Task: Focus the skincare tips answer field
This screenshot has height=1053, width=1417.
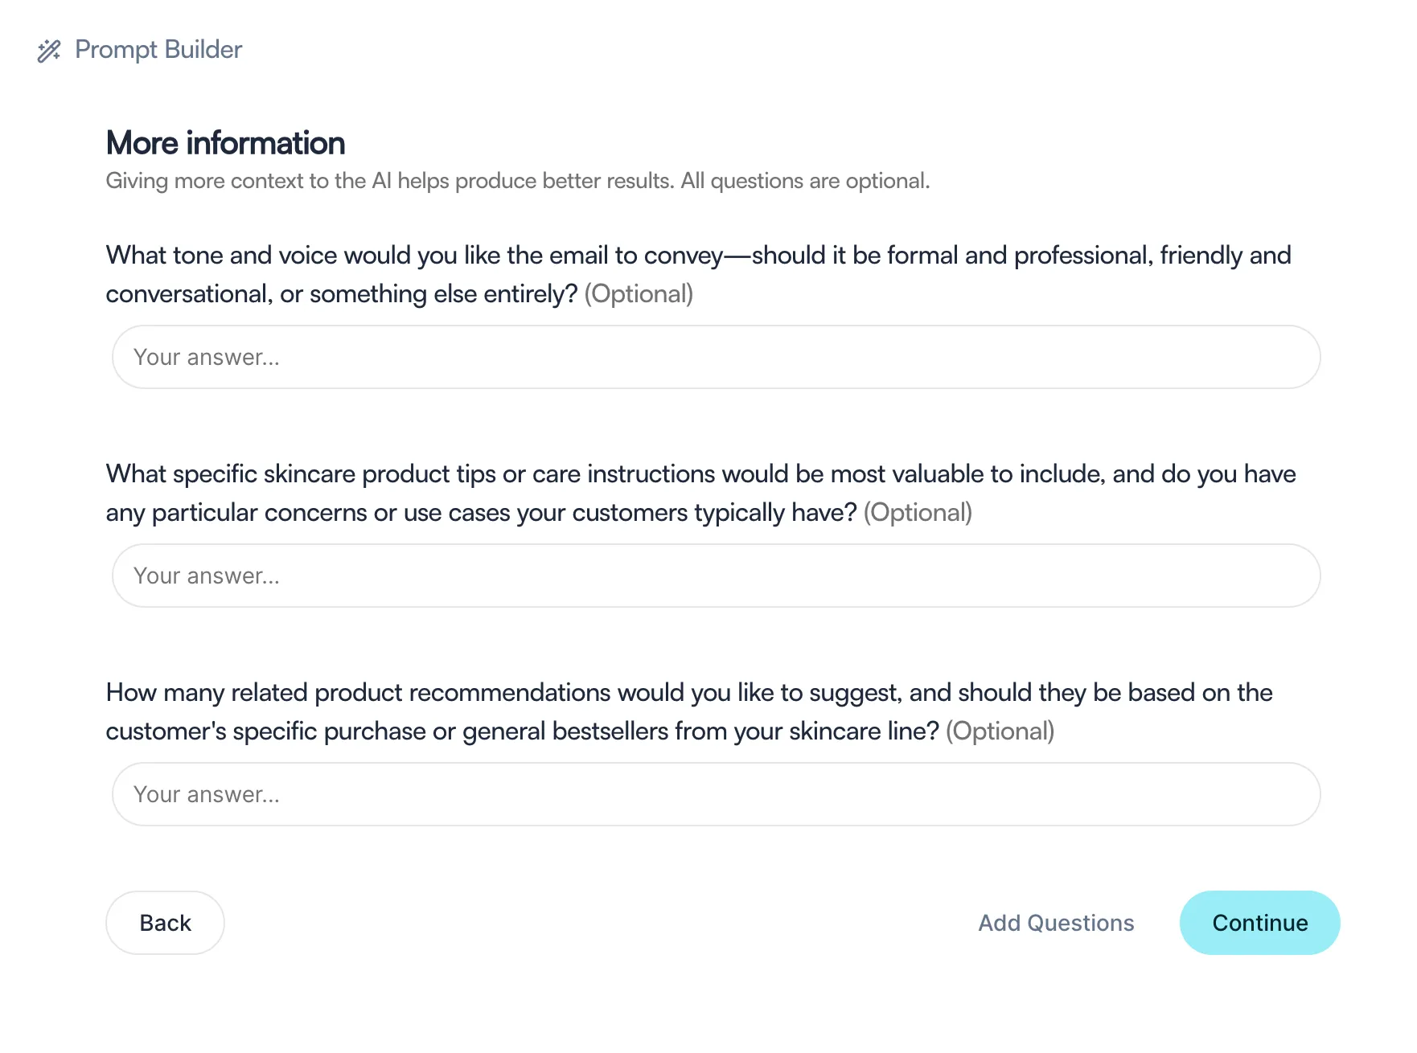Action: [x=716, y=576]
